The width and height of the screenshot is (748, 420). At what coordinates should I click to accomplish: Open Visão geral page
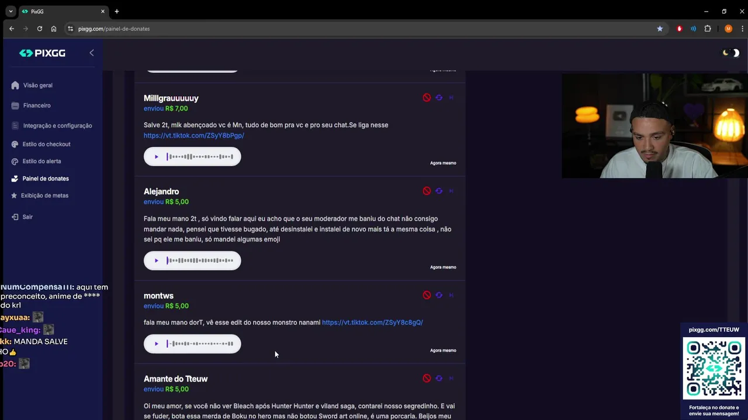38,85
